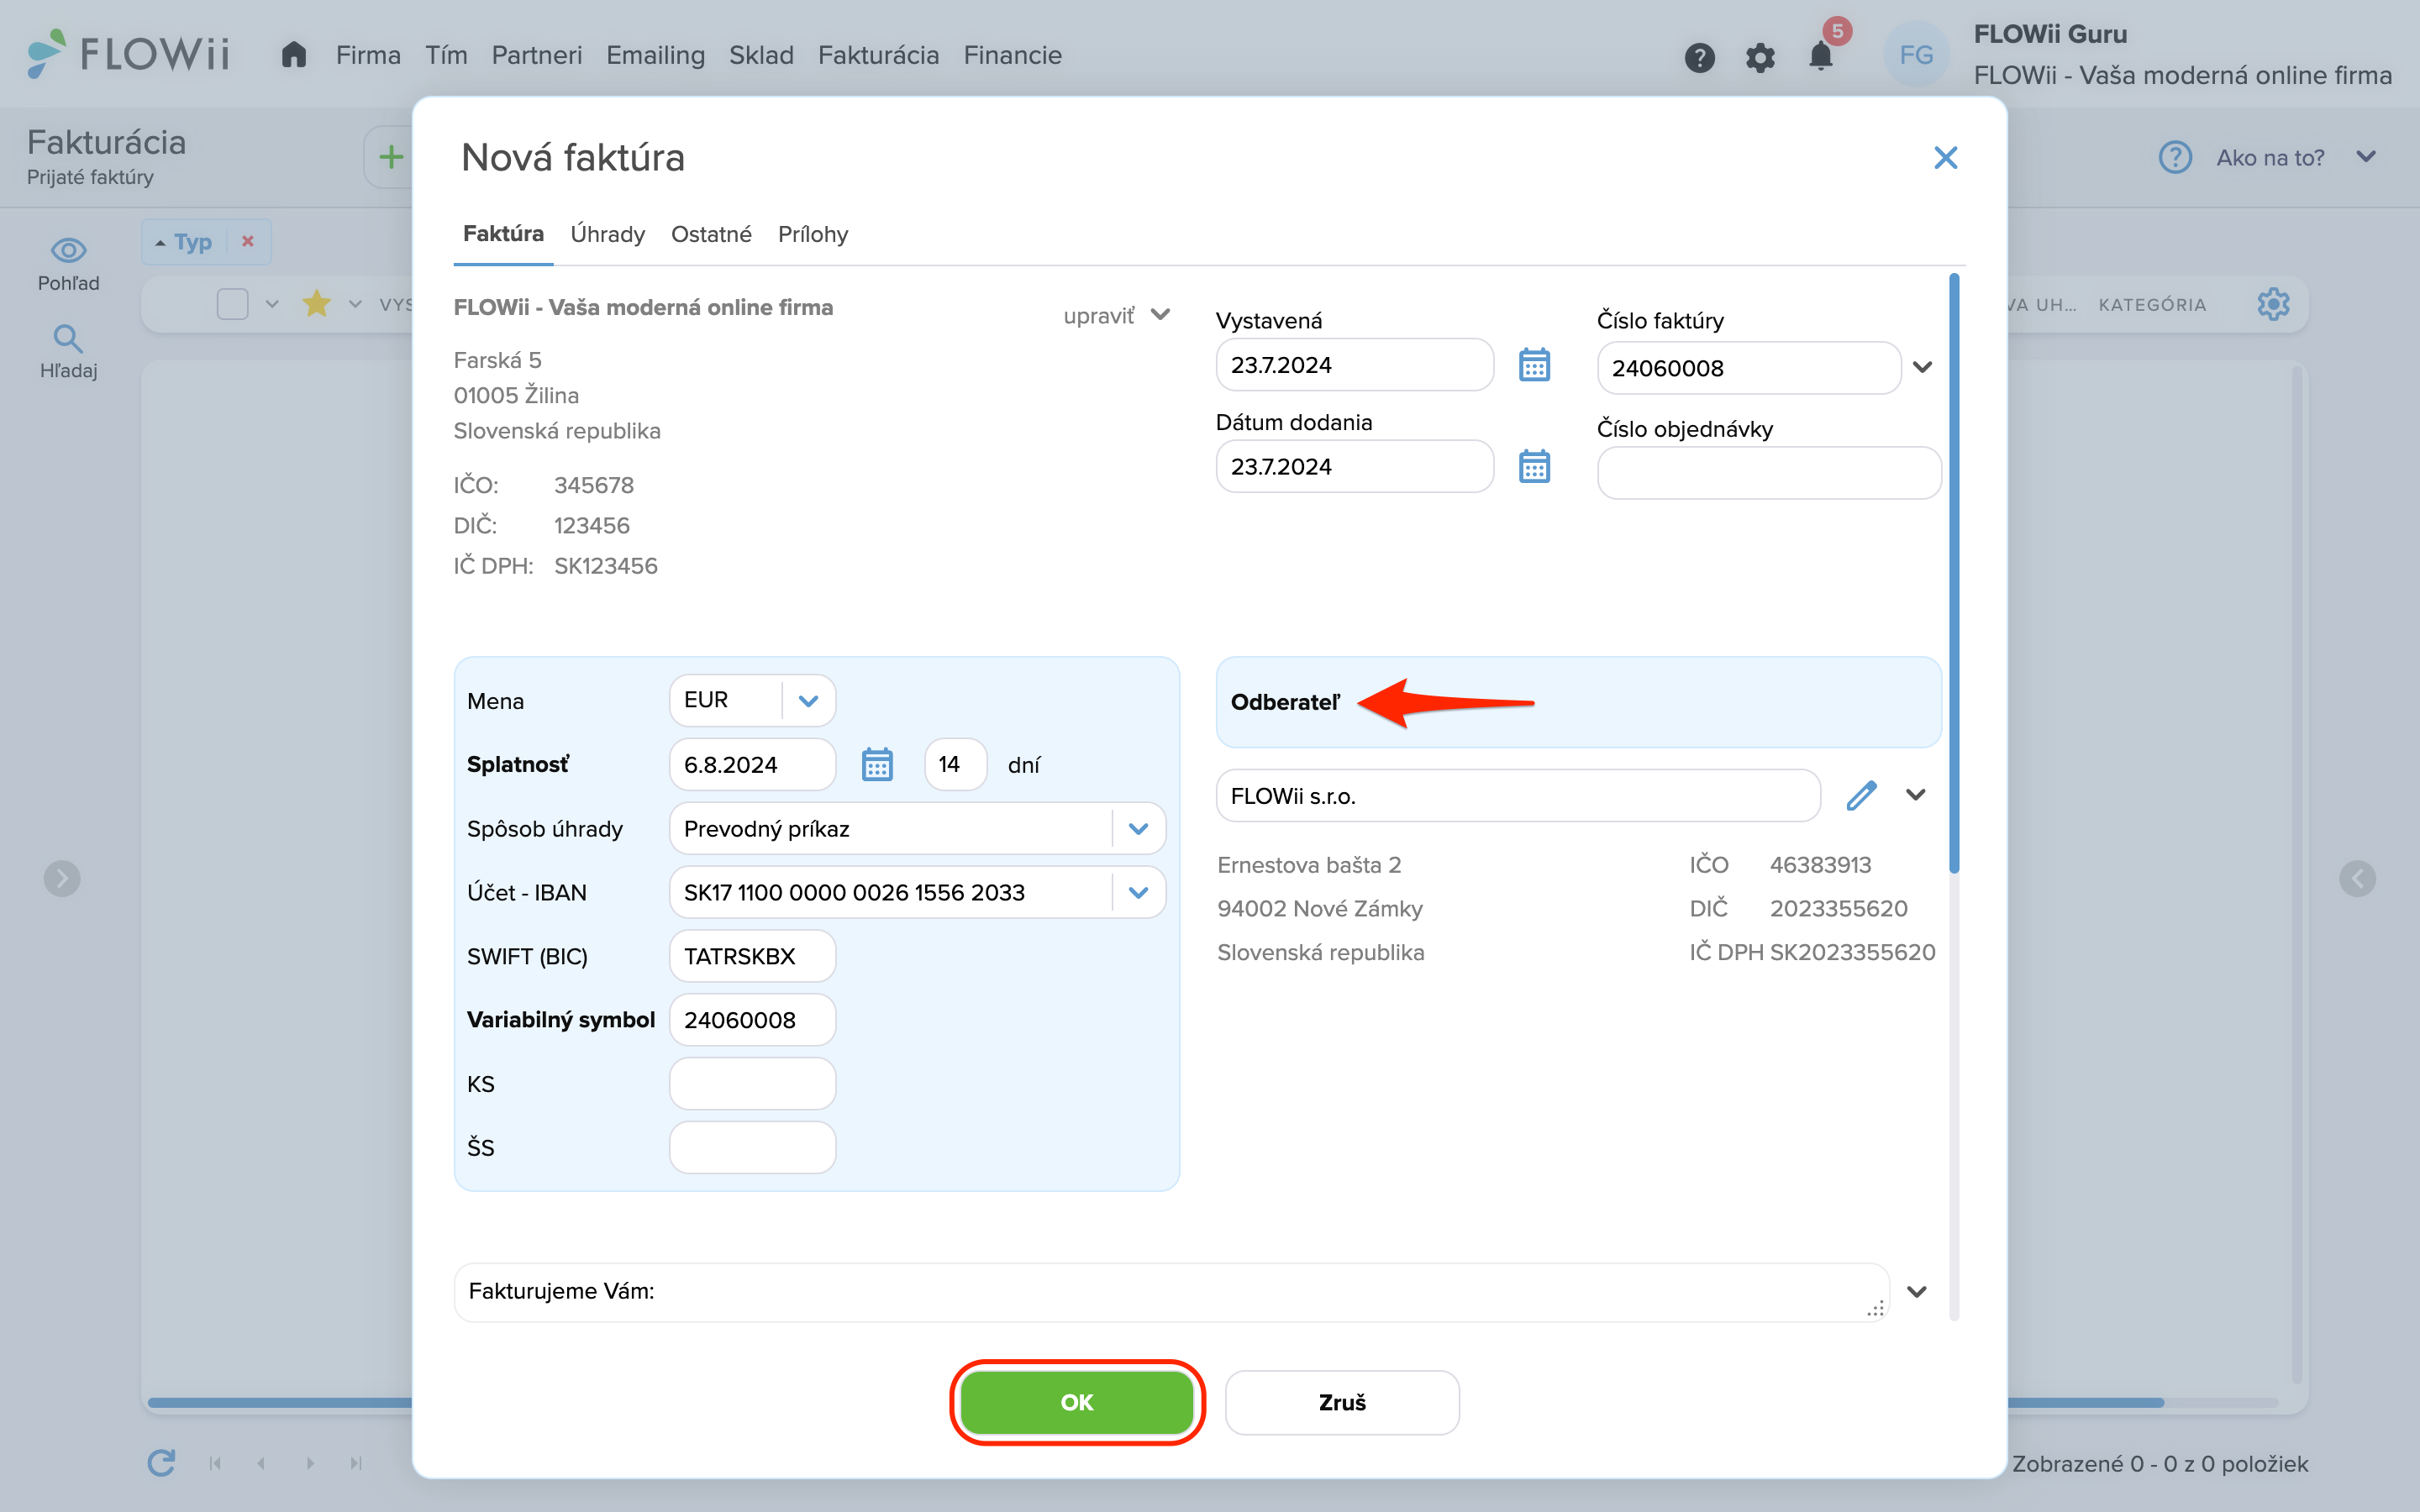The width and height of the screenshot is (2420, 1512).
Task: Expand the upraviť supplier options
Action: 1160,314
